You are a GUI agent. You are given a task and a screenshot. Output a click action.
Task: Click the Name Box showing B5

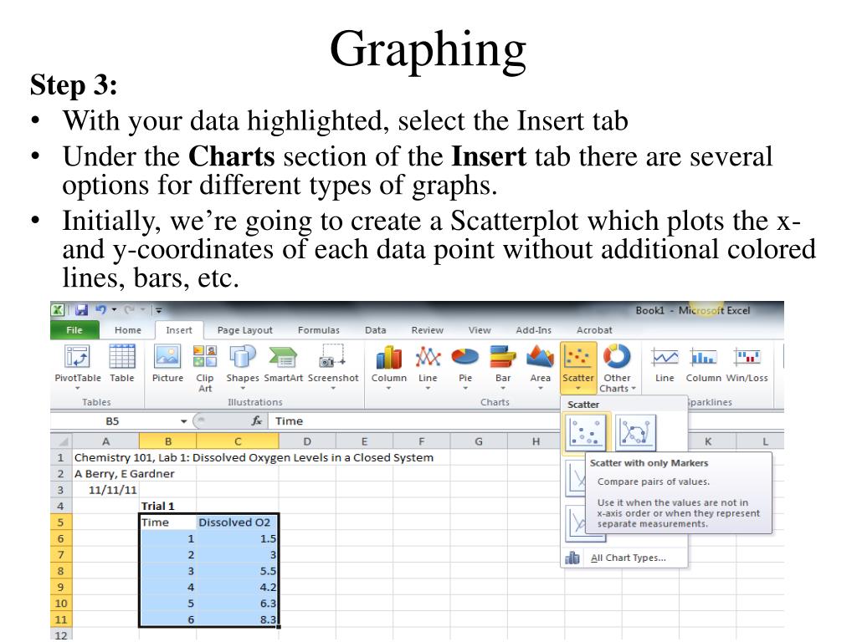pos(112,421)
